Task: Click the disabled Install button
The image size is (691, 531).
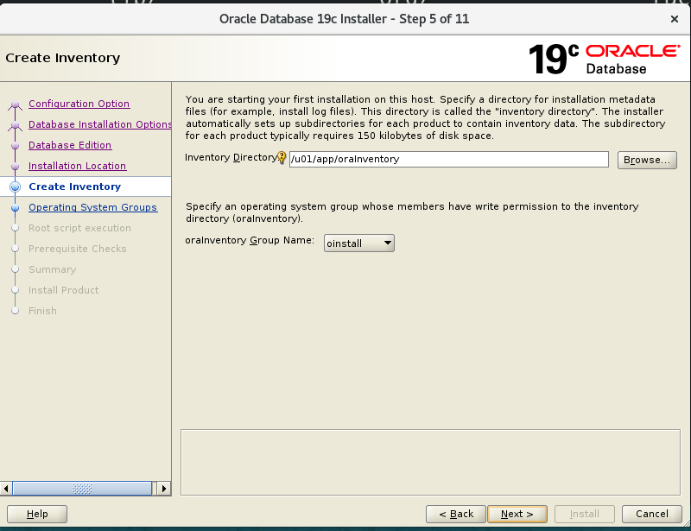Action: 585,514
